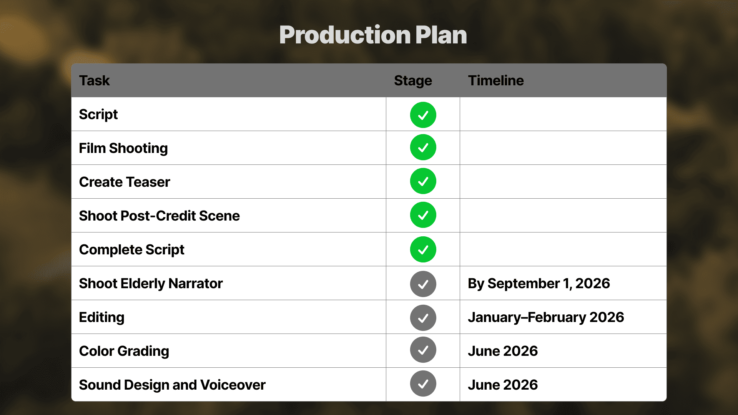Select the Production Plan title
The width and height of the screenshot is (738, 415).
[x=373, y=35]
